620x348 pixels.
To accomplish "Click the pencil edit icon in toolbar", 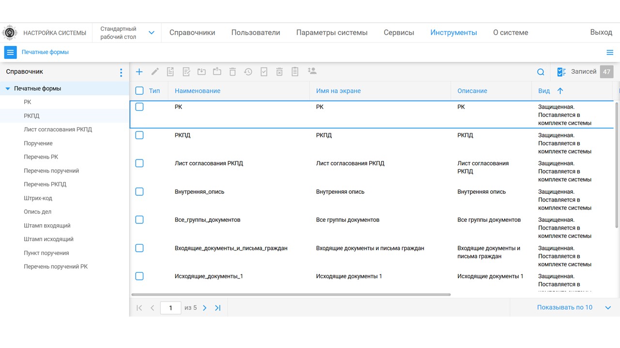I will tap(155, 72).
